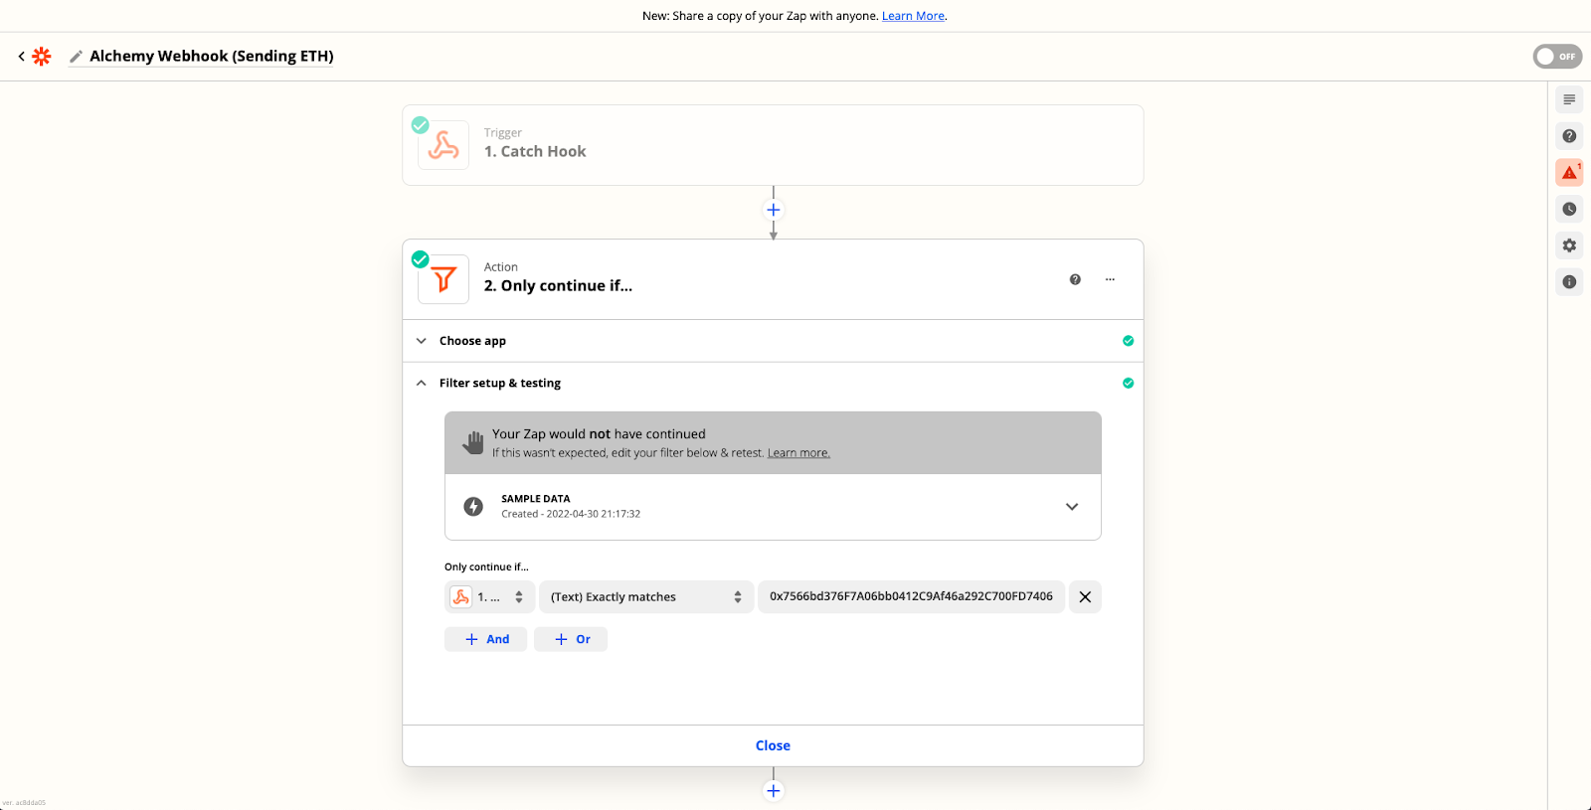The image size is (1591, 810).
Task: Click the Close button in the filter step
Action: click(773, 745)
